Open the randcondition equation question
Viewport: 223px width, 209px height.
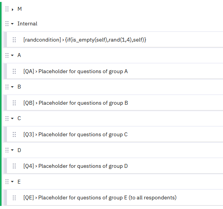(85, 40)
